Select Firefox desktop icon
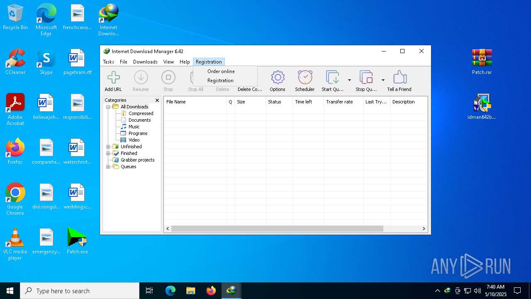531x299 pixels. 15,152
